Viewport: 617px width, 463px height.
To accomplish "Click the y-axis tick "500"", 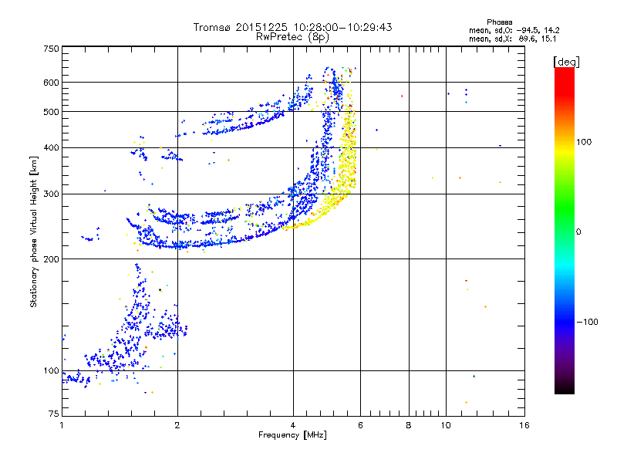I will (x=52, y=112).
